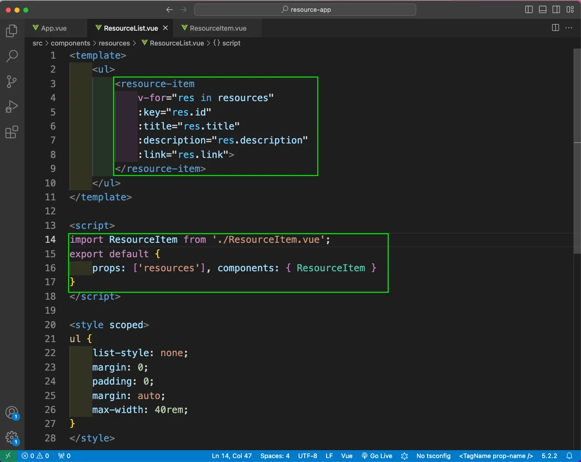
Task: Click the closing </resource-item> tag
Action: pyautogui.click(x=160, y=168)
